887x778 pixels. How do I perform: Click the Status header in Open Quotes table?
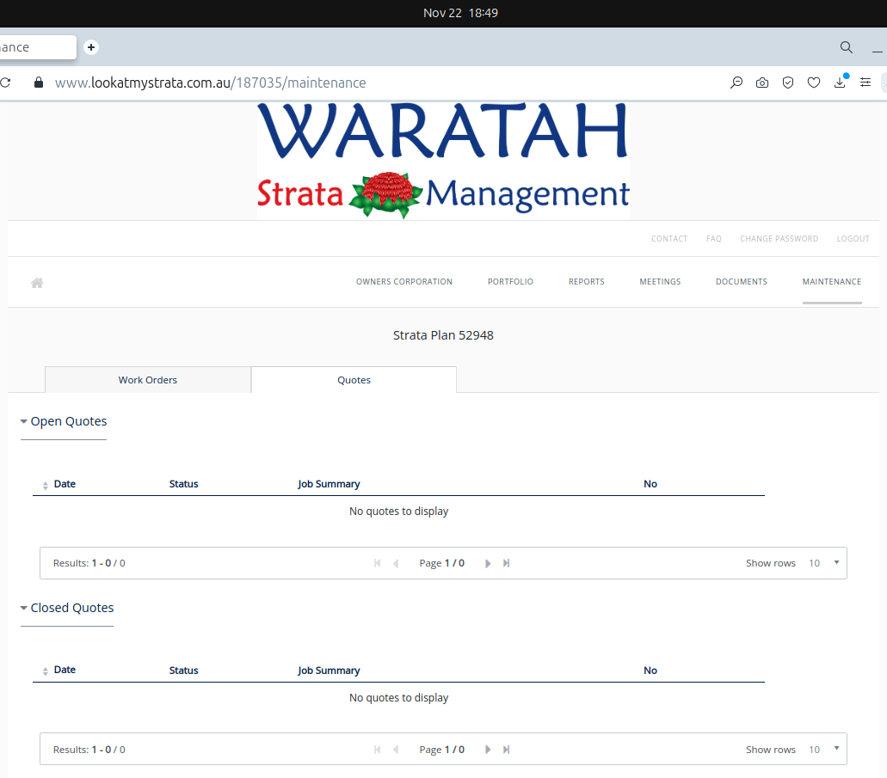click(x=184, y=484)
